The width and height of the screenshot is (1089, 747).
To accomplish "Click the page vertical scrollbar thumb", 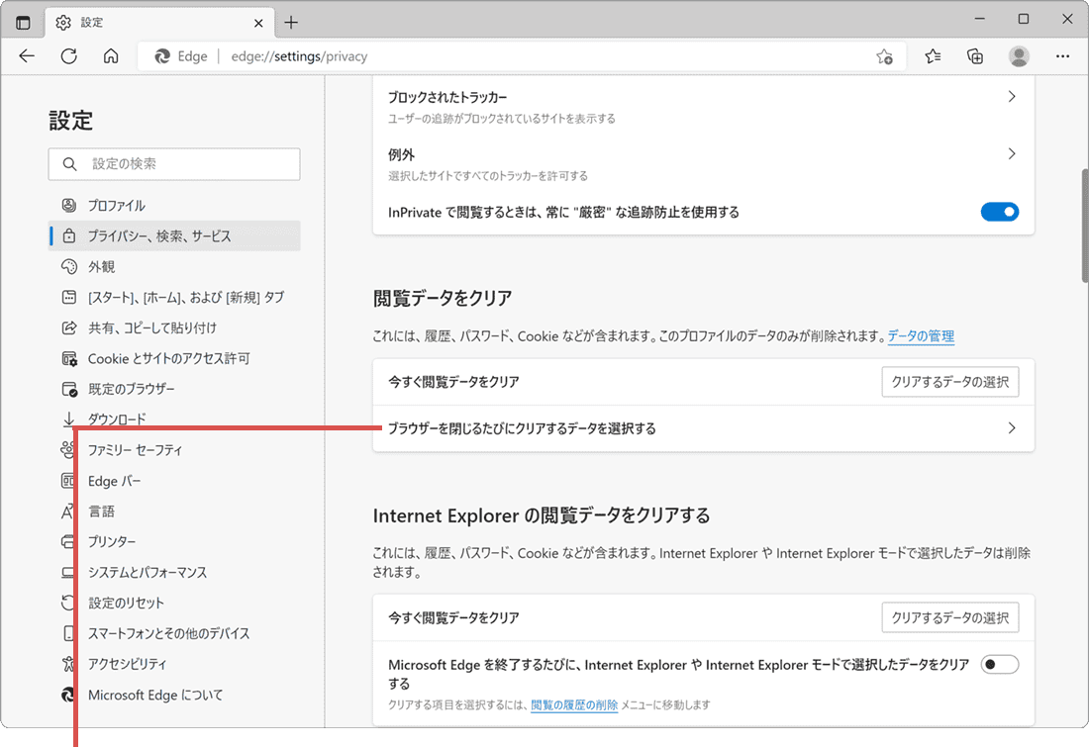I will (x=1085, y=225).
